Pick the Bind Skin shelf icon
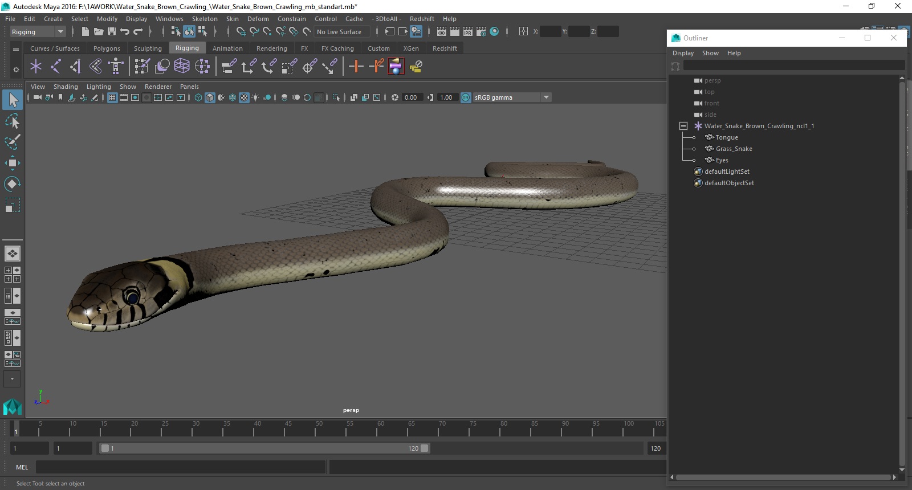Viewport: 912px width, 490px height. pyautogui.click(x=96, y=67)
